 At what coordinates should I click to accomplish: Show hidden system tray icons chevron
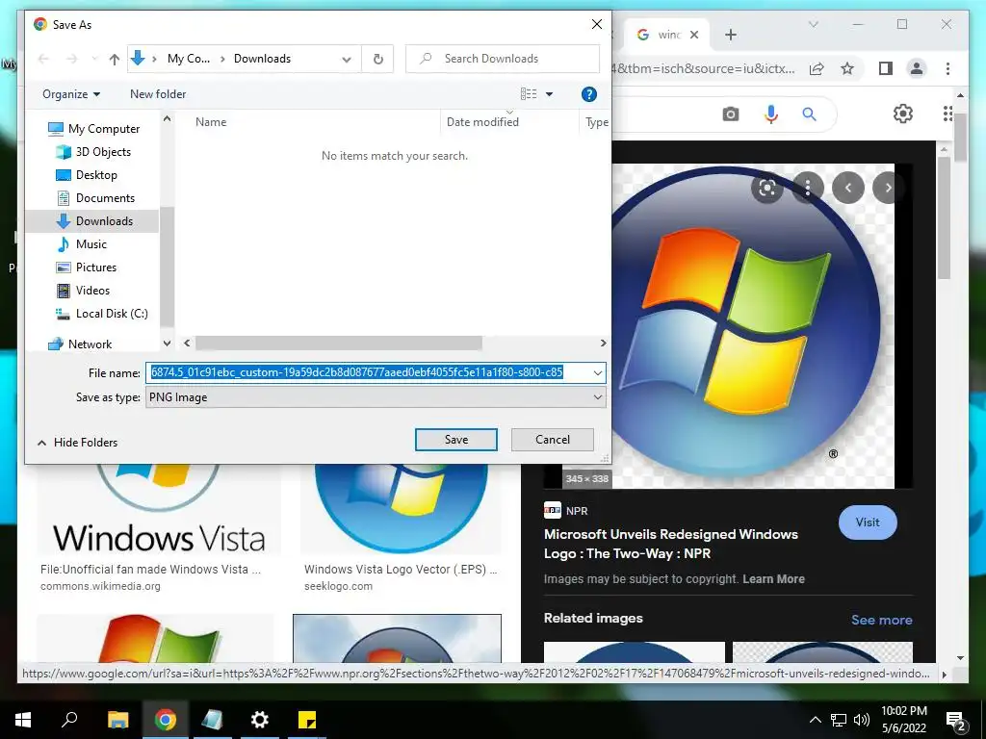tap(815, 720)
